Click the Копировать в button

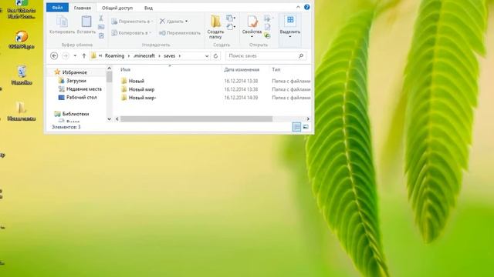pyautogui.click(x=131, y=32)
